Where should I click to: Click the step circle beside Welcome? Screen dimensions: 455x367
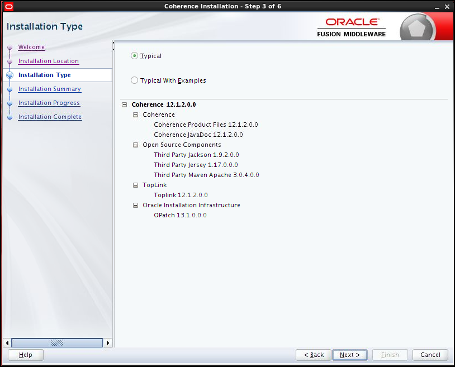(x=10, y=47)
